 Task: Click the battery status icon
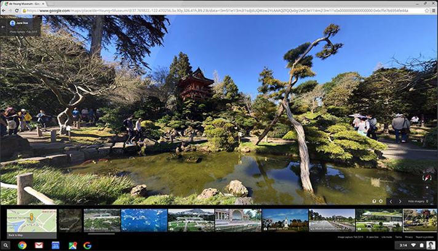[421, 245]
